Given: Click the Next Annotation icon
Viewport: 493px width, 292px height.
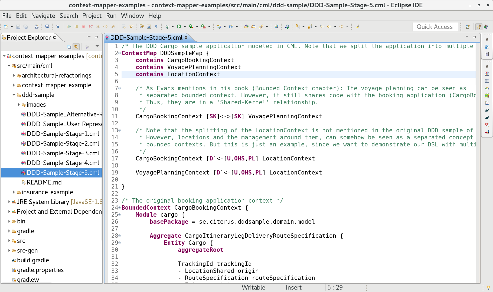Looking at the screenshot, I should pos(297,26).
